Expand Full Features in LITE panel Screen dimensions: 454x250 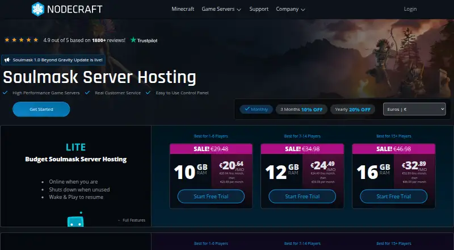coord(132,220)
